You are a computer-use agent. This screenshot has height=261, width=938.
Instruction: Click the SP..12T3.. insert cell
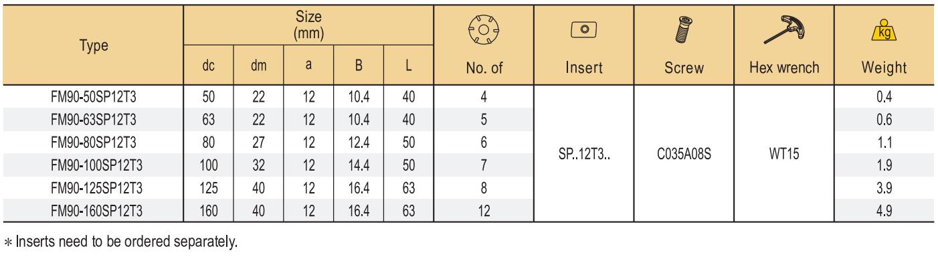tap(583, 155)
